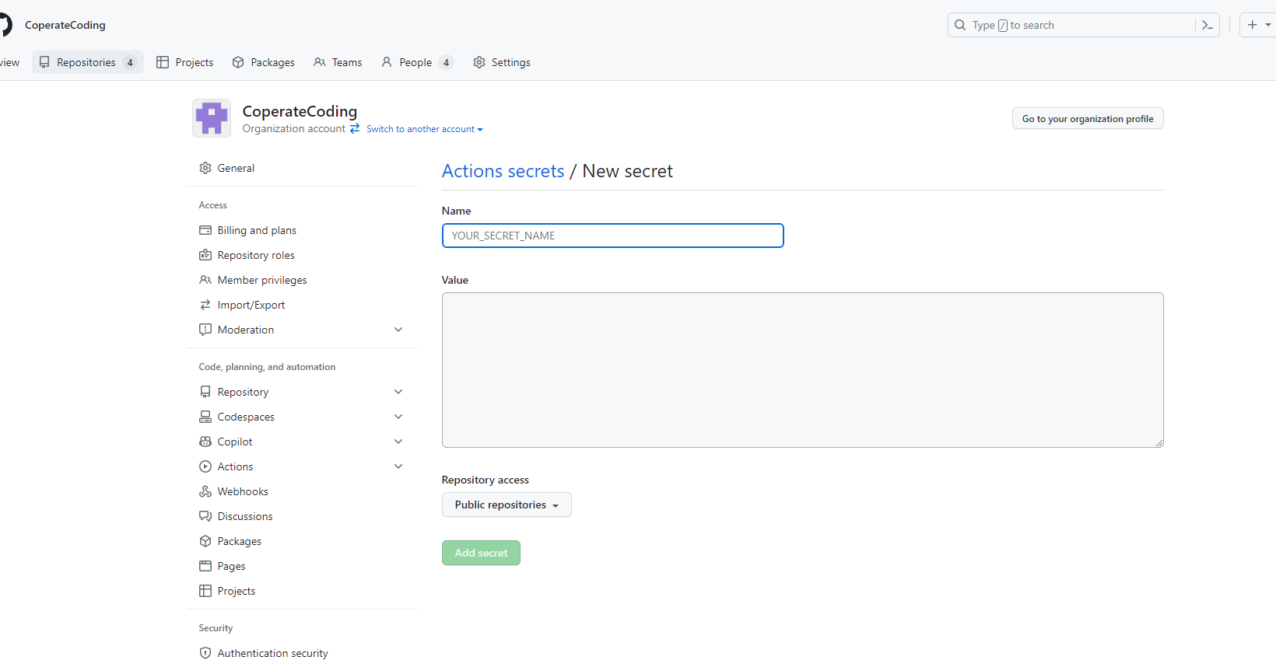Screen dimensions: 1276x660
Task: Click the Add secret button
Action: click(x=481, y=553)
